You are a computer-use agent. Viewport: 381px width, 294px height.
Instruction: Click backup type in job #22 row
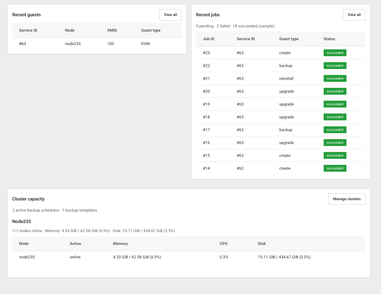pos(286,66)
